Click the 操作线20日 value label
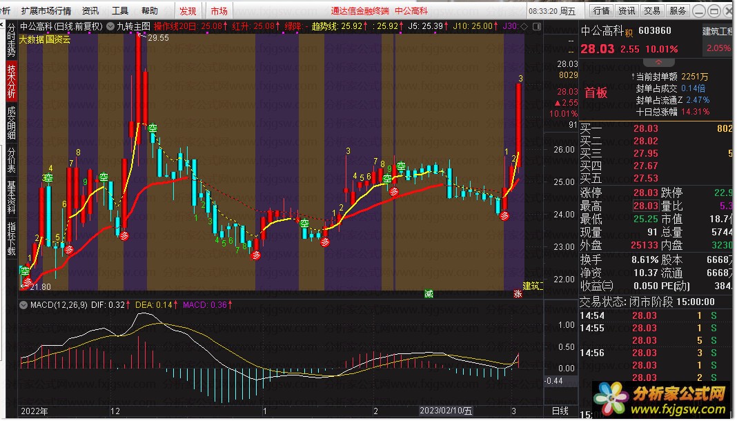 (191, 27)
